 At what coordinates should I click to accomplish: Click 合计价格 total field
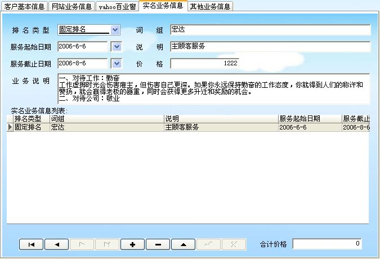327,244
